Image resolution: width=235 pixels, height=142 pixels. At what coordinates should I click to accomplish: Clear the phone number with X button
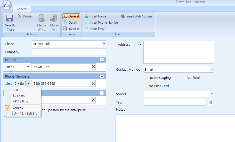[93, 83]
